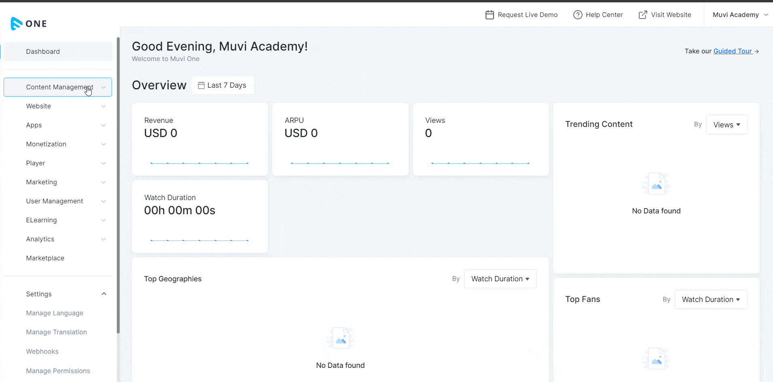Click the Muvi One logo
Screen dimensions: 773x382
pyautogui.click(x=29, y=23)
